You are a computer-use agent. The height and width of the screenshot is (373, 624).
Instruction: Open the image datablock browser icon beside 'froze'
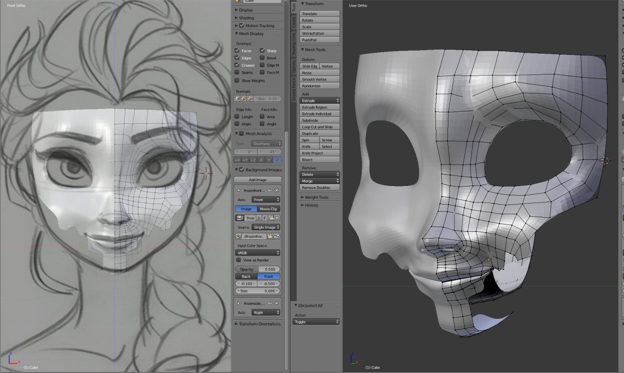pos(239,218)
